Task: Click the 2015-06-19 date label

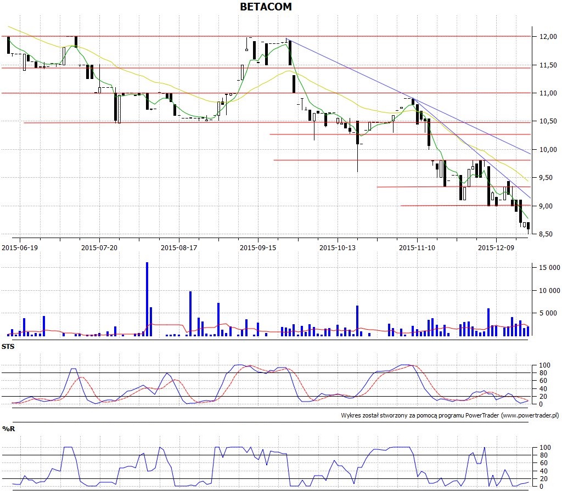Action: (20, 247)
